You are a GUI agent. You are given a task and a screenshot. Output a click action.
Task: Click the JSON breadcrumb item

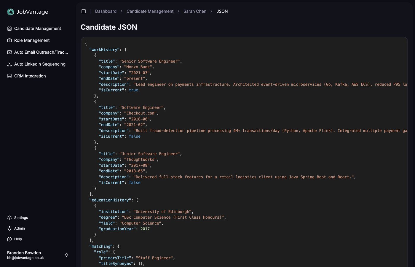222,11
